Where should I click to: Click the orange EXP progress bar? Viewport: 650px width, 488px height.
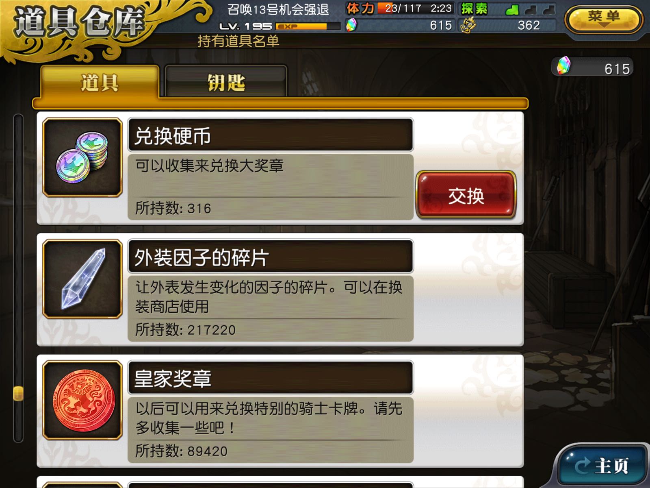click(x=308, y=26)
